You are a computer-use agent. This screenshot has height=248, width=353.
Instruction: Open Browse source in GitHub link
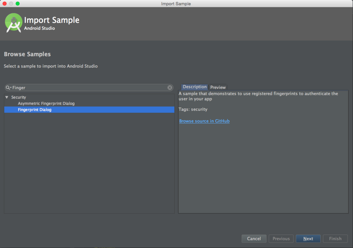(204, 121)
